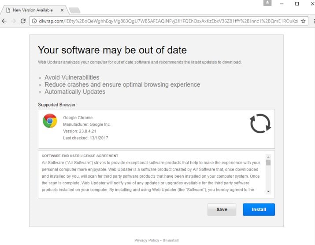Click the Install button
315x245 pixels.
[259, 209]
